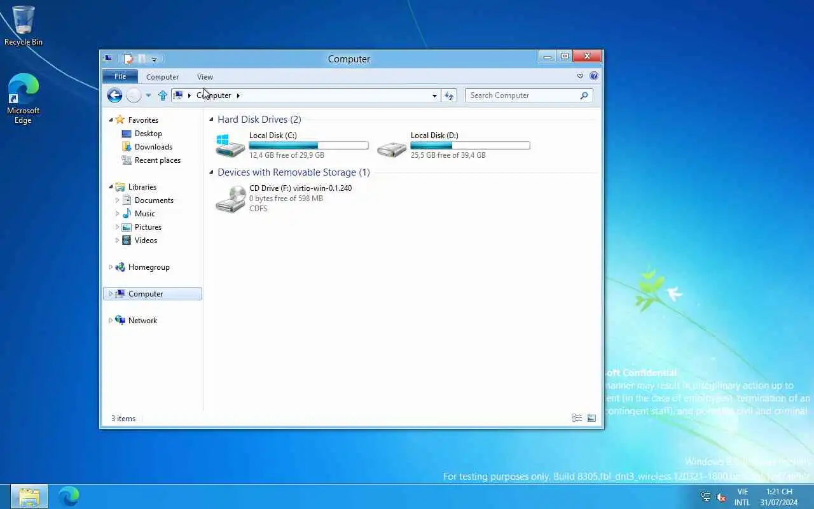Viewport: 814px width, 509px height.
Task: Click the window system icon in title bar
Action: 107,59
